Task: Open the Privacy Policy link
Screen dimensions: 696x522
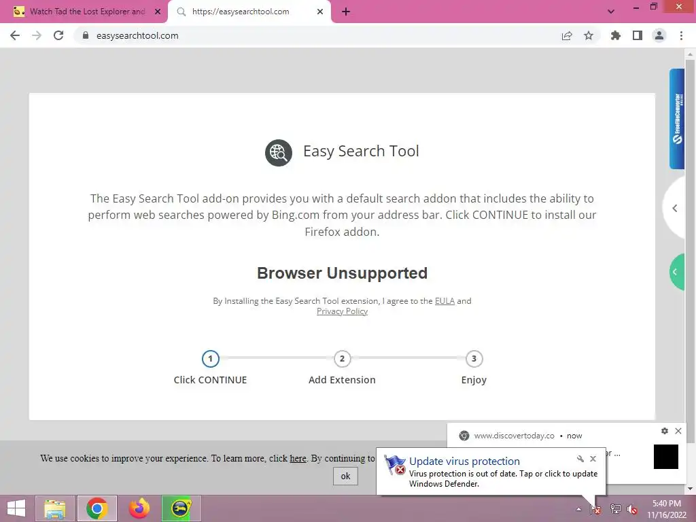Action: [x=342, y=311]
